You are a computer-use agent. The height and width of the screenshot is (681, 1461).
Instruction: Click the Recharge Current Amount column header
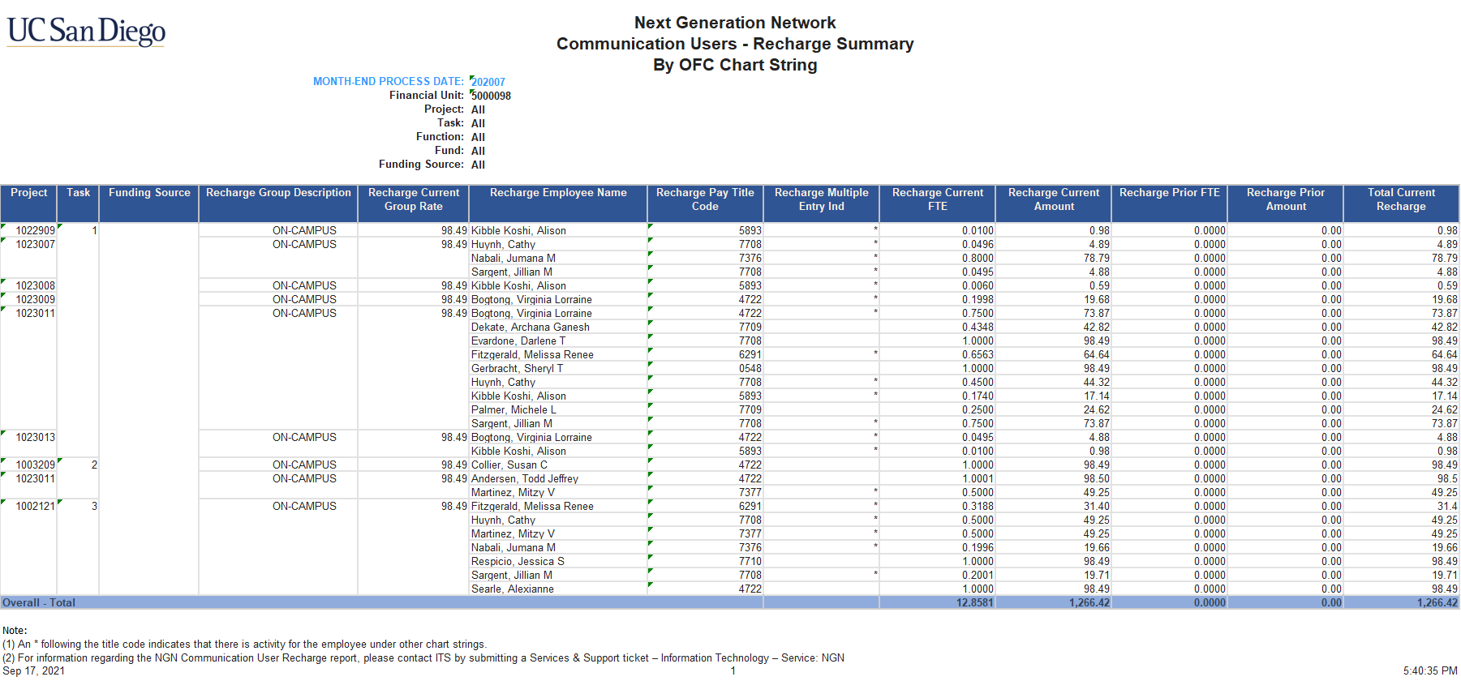(1054, 203)
